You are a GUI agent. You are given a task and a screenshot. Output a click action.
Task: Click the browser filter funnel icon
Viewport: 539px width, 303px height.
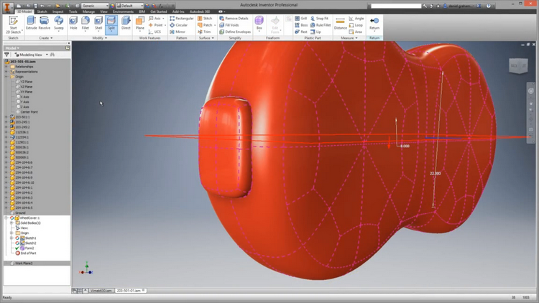coord(8,55)
